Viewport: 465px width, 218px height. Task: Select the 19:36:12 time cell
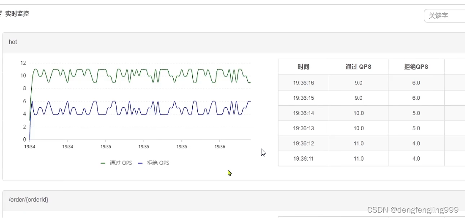pos(303,144)
